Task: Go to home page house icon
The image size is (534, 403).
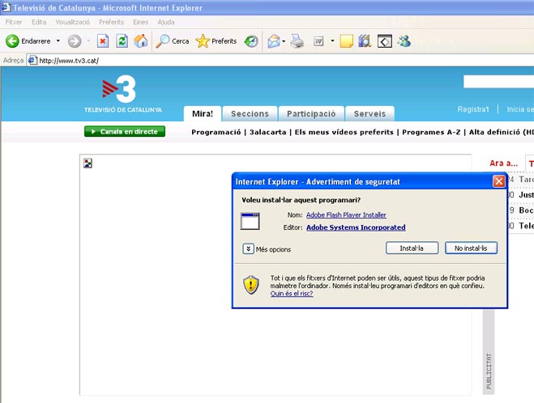Action: point(141,41)
